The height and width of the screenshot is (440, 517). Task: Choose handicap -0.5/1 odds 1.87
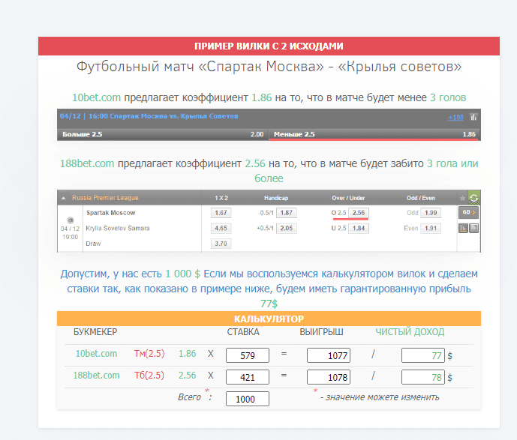point(285,213)
